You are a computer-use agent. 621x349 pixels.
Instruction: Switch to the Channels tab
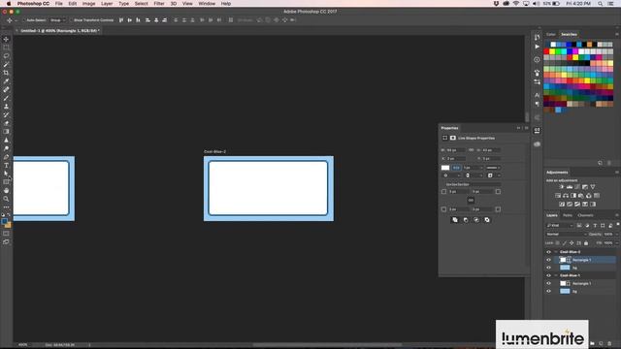[x=585, y=215]
